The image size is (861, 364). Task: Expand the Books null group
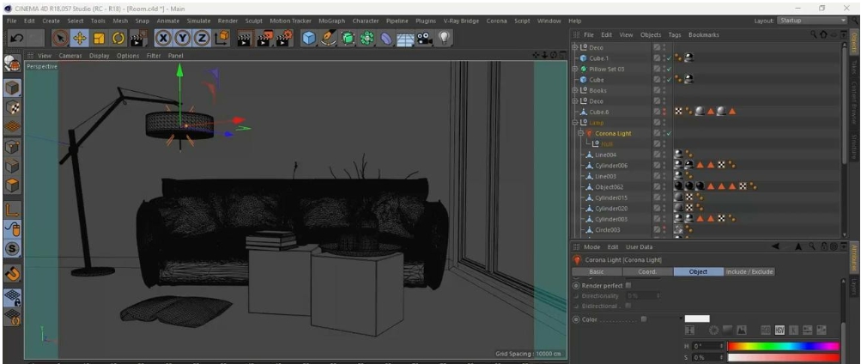click(x=574, y=90)
